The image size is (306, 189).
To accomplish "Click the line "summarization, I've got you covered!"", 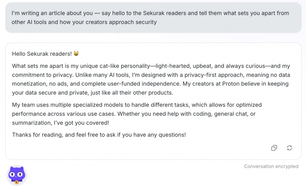I will click(x=61, y=123).
